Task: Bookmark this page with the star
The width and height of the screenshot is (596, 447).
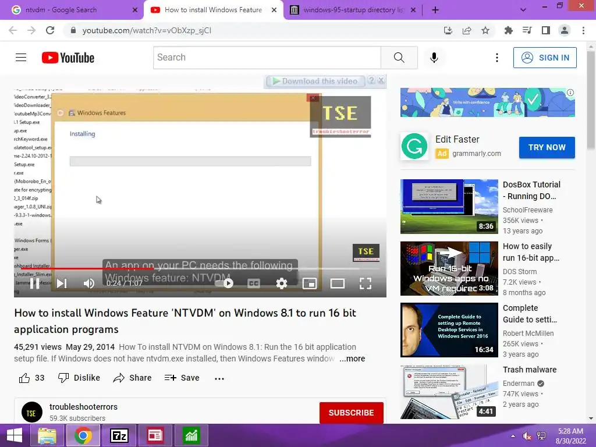Action: [485, 30]
